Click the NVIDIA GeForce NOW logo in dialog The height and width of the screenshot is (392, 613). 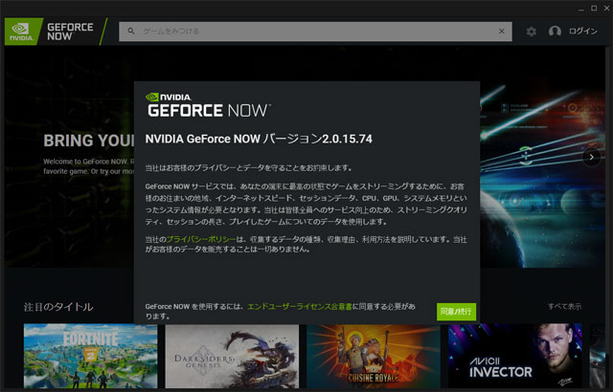tap(208, 105)
